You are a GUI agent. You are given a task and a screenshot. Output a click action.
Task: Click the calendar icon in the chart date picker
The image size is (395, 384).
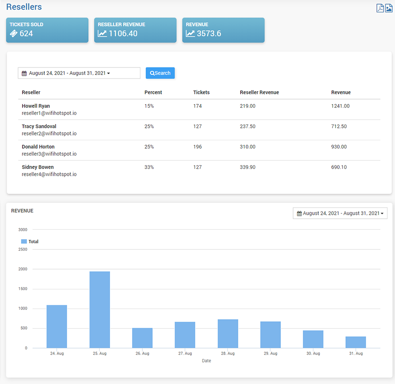(x=299, y=213)
